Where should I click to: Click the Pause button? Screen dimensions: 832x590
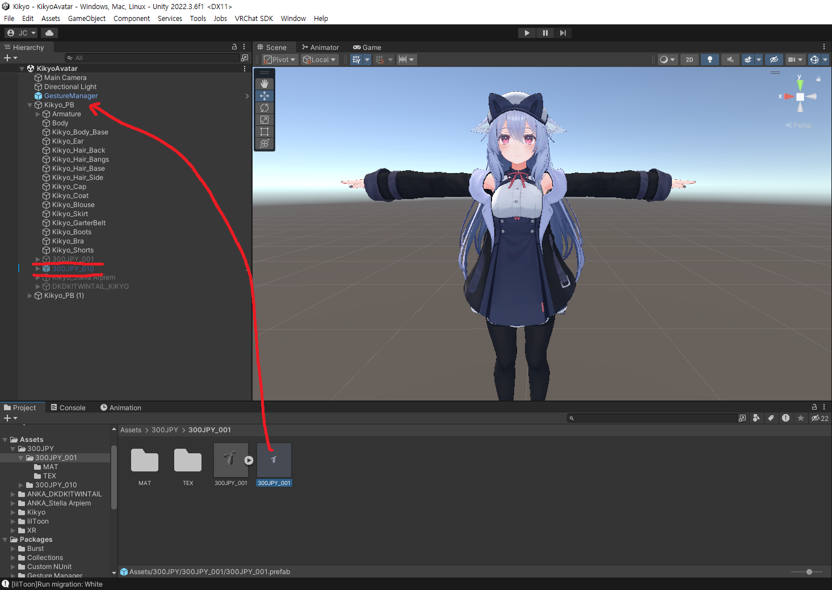(545, 33)
